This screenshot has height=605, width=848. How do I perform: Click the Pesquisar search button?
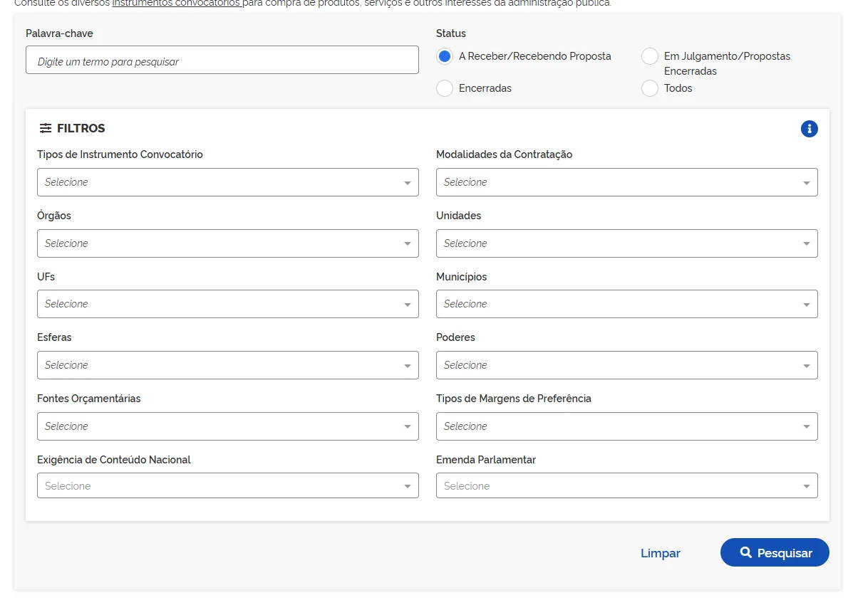[x=775, y=552]
